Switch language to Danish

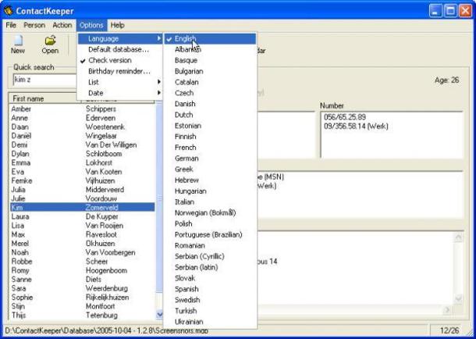point(210,104)
